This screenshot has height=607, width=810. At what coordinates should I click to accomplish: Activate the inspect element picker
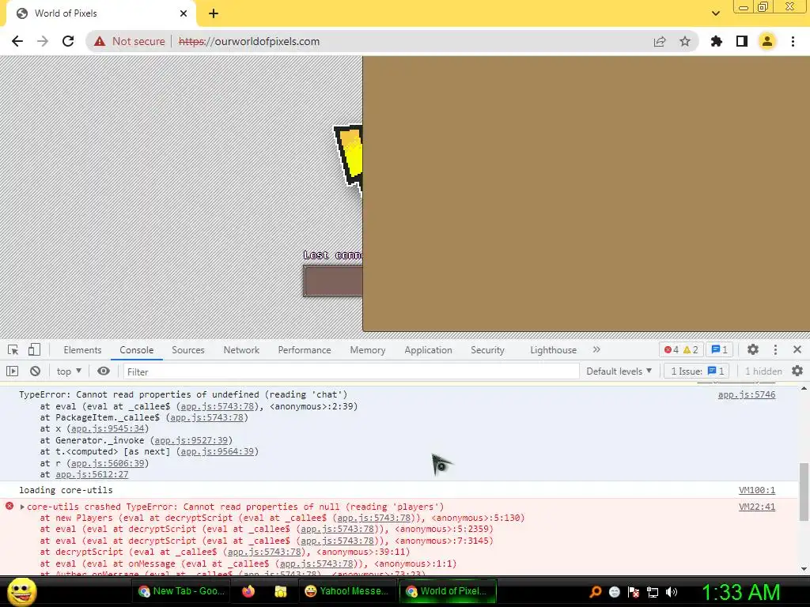pos(13,350)
